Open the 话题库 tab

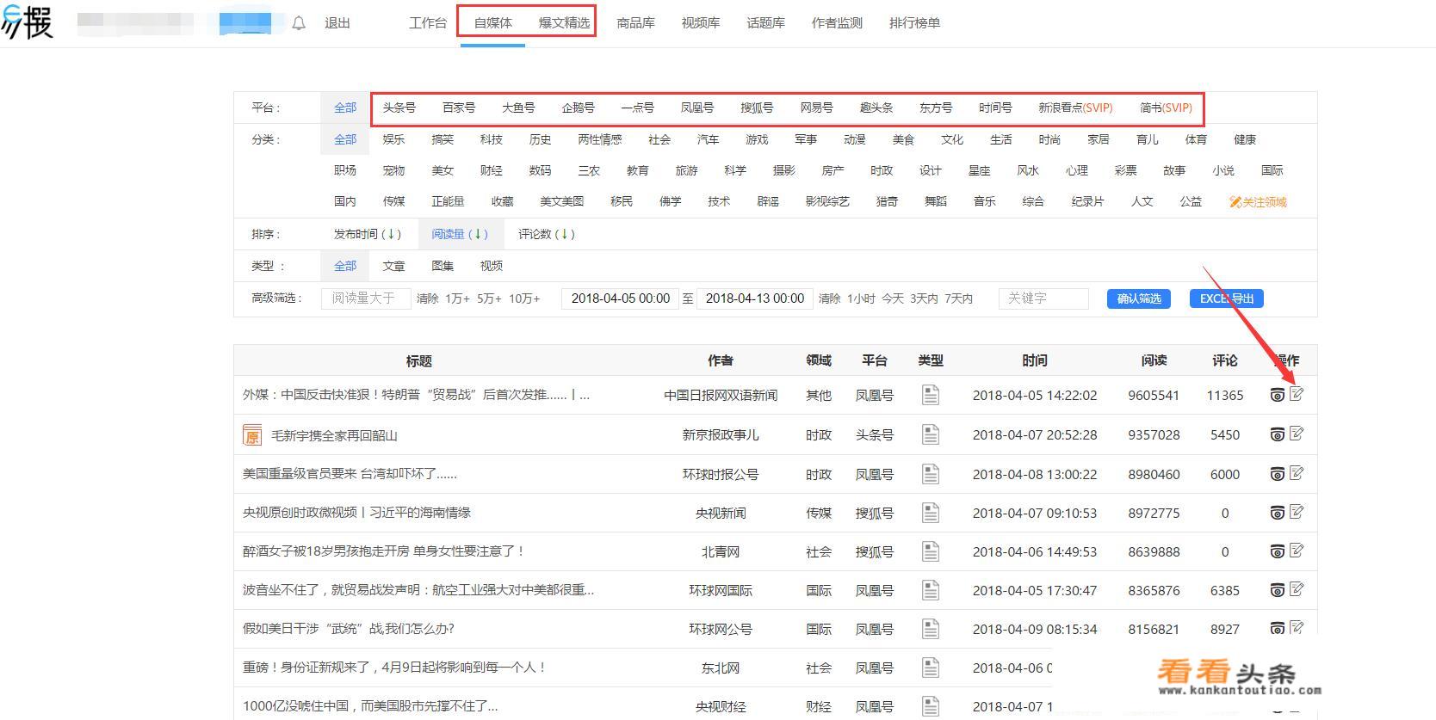(766, 23)
